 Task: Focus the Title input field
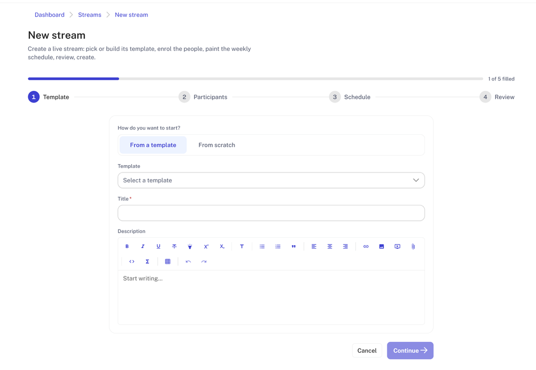(271, 213)
